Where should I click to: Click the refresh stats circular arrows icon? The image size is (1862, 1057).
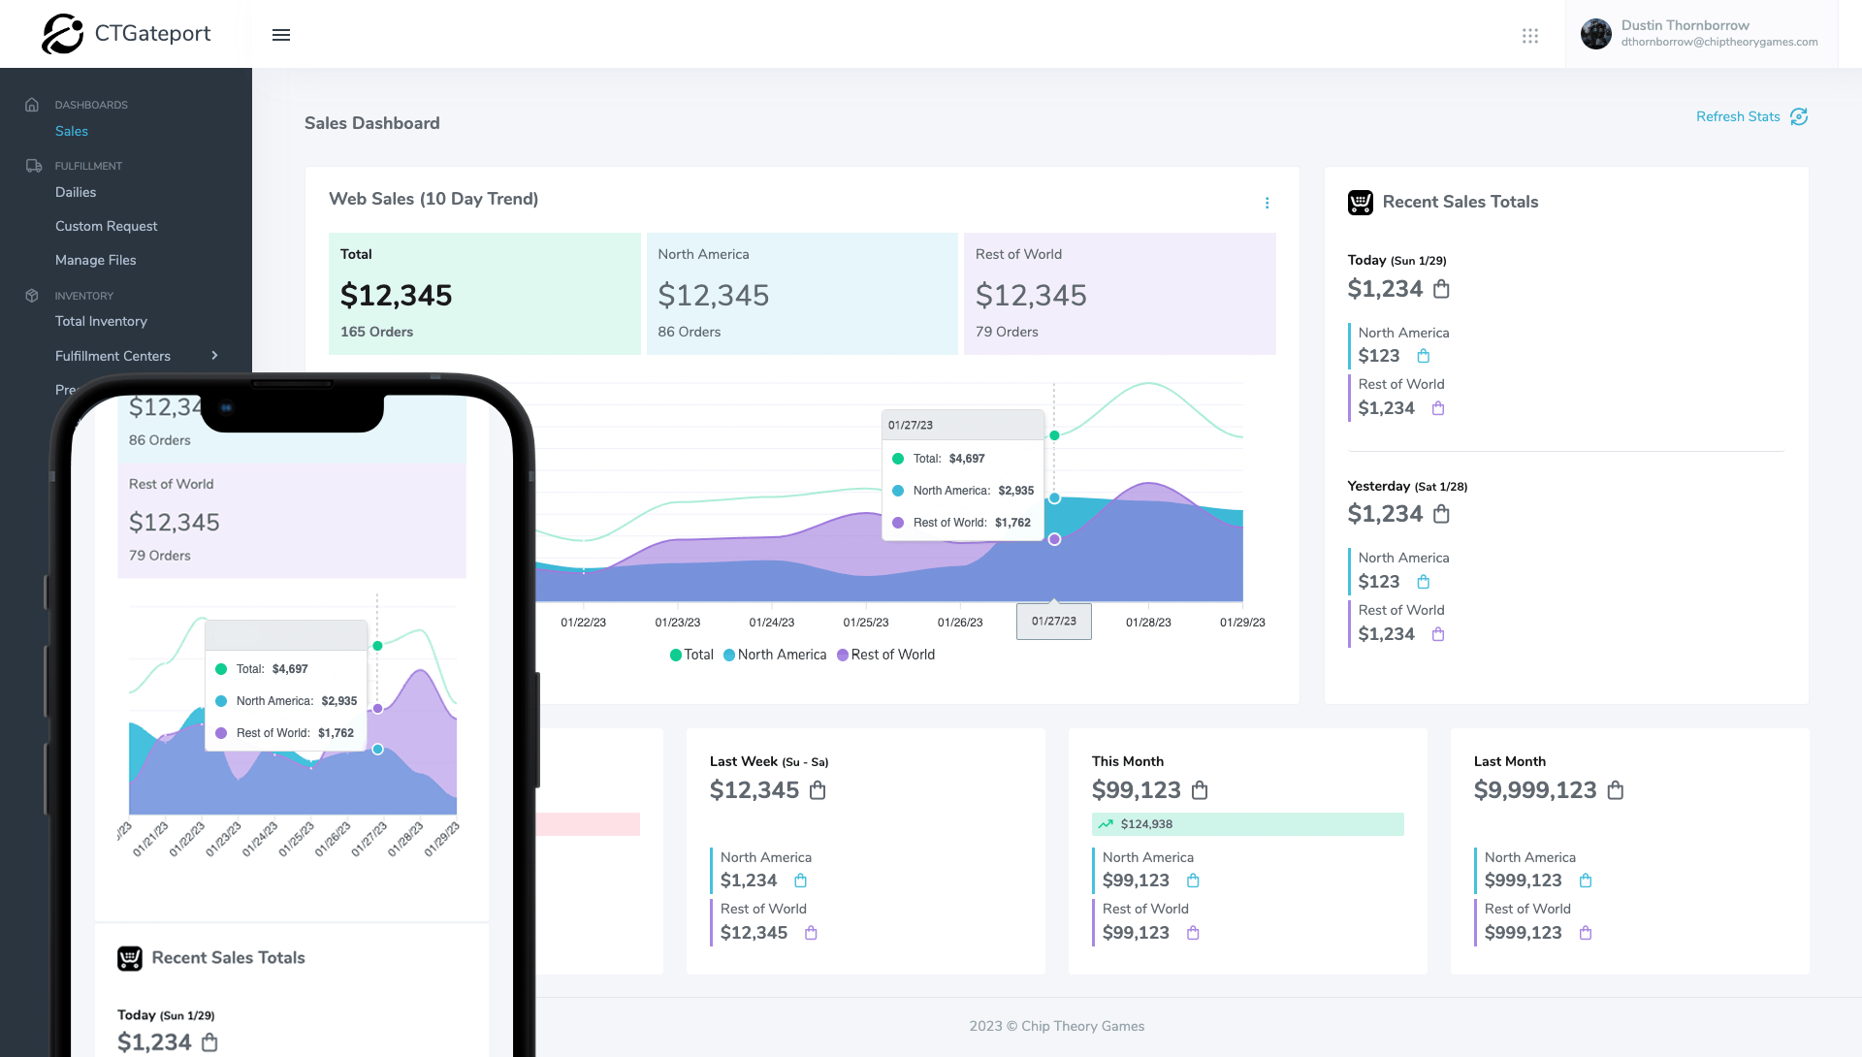[x=1799, y=116]
